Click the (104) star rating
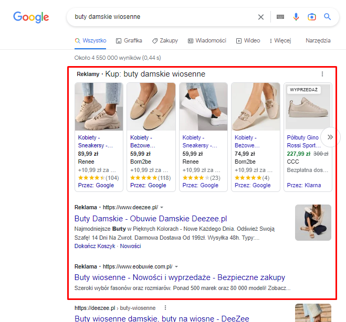 tap(98, 178)
